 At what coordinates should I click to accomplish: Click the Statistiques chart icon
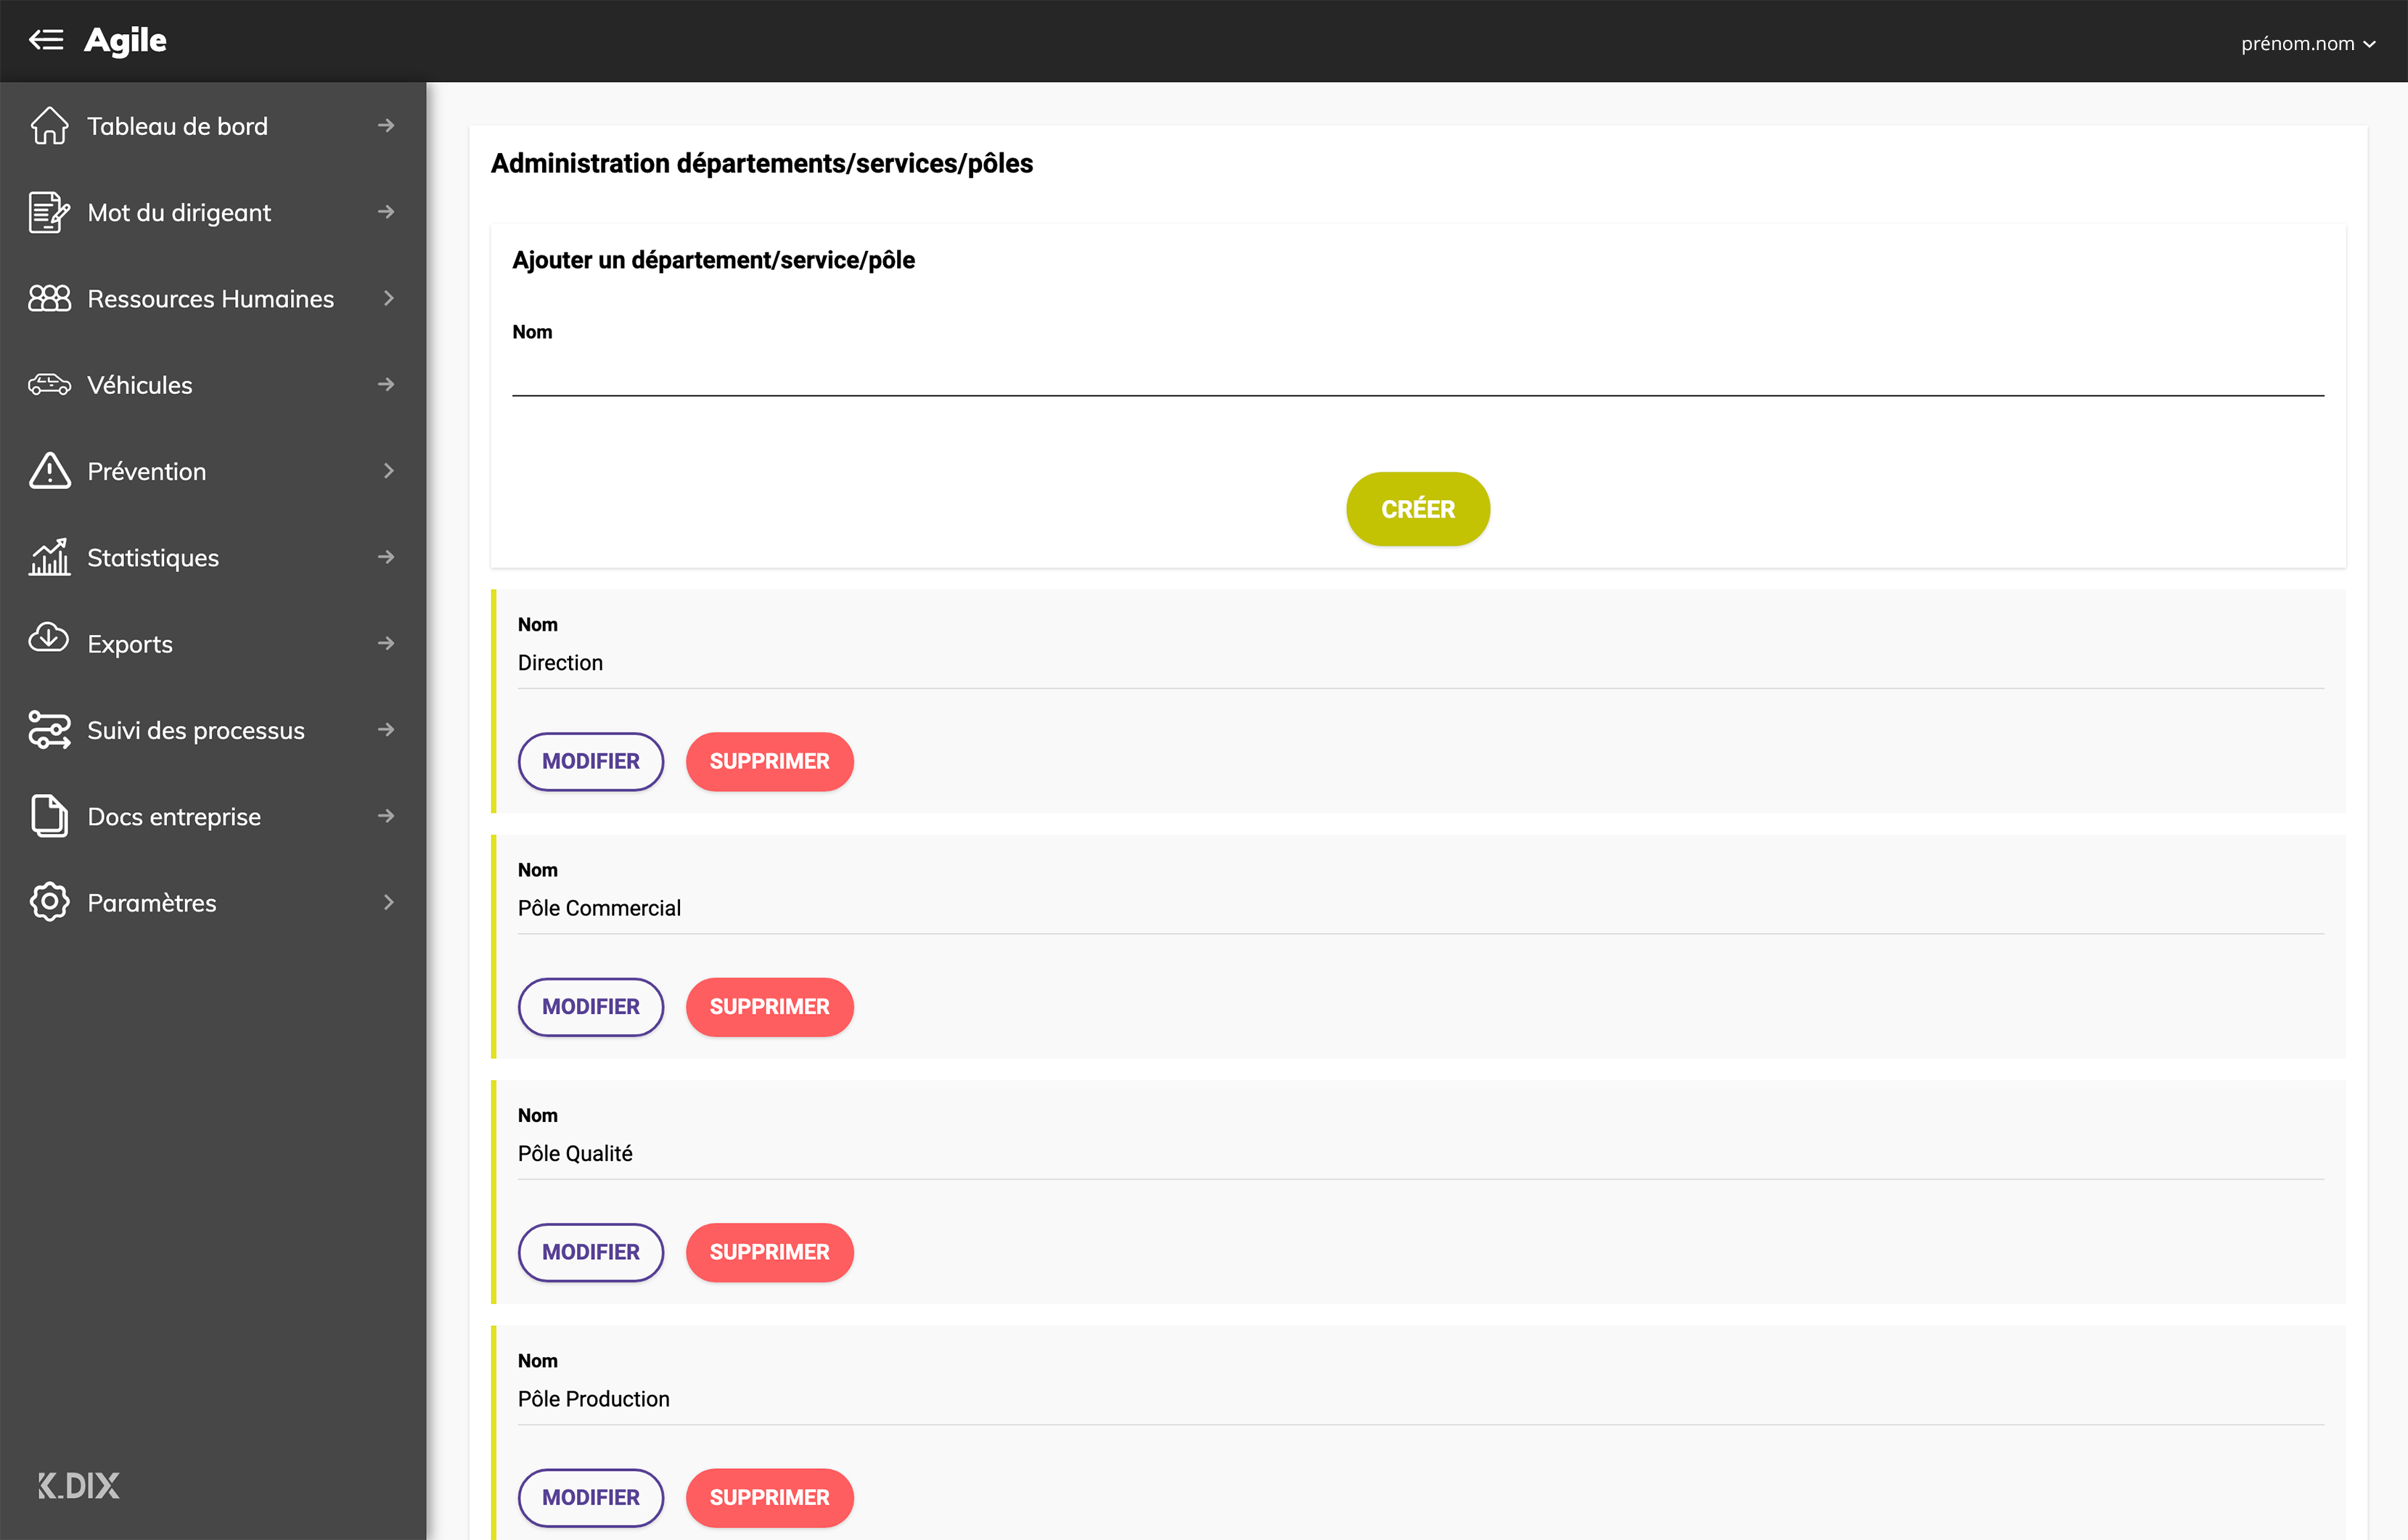tap(49, 557)
